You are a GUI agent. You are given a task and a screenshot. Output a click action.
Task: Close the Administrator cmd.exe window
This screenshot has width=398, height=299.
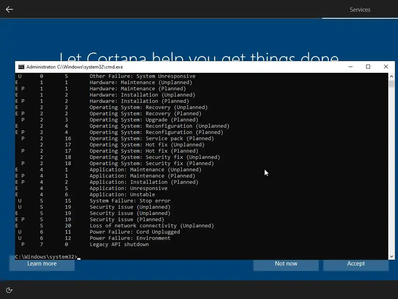point(386,67)
